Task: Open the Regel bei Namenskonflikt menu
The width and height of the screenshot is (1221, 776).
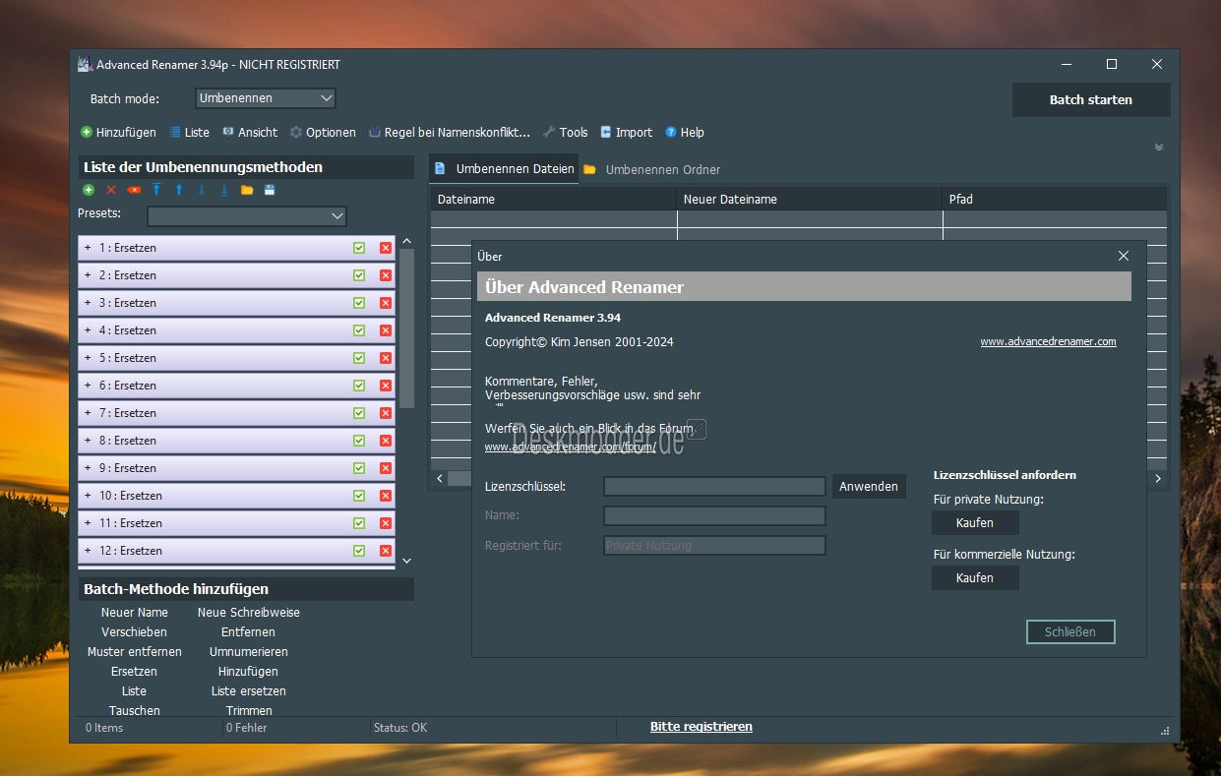Action: [x=450, y=132]
